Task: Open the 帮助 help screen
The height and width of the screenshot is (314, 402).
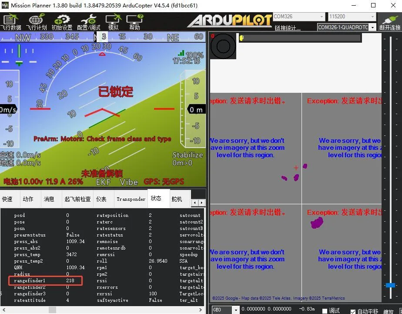Action: tap(134, 22)
